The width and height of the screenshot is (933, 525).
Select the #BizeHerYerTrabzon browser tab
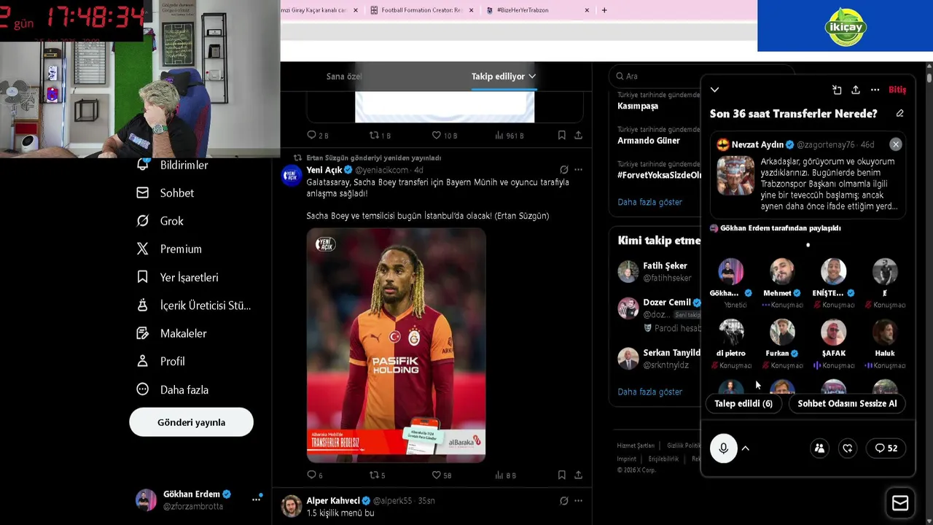coord(537,10)
